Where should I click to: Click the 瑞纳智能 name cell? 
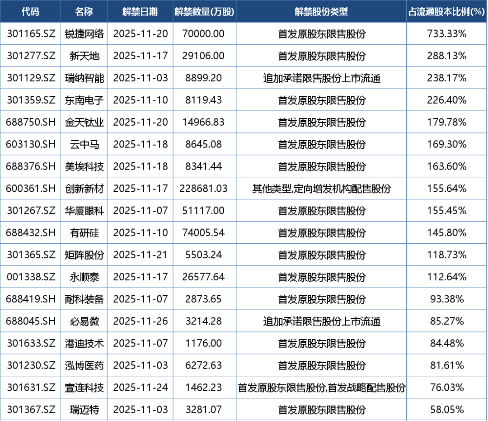coord(84,78)
